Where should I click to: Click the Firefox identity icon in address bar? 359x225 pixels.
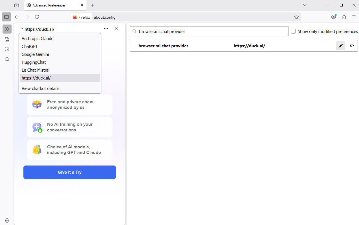coord(82,17)
